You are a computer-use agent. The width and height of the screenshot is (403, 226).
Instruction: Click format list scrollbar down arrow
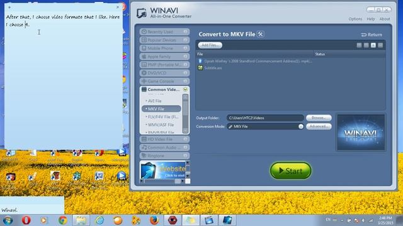click(x=185, y=131)
